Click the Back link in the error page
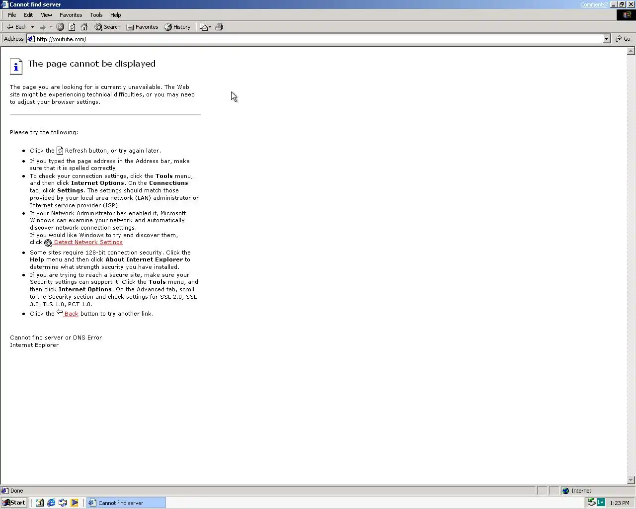 click(71, 314)
